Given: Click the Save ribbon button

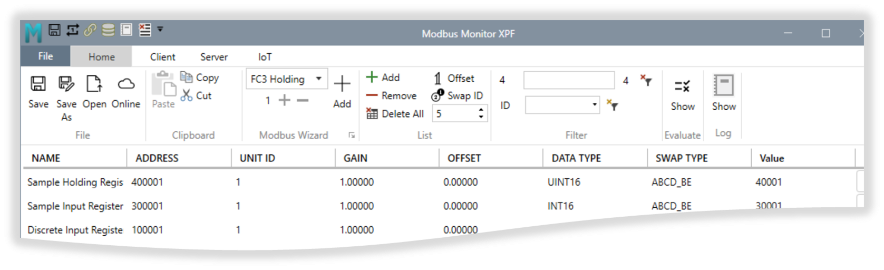Looking at the screenshot, I should click(x=38, y=92).
